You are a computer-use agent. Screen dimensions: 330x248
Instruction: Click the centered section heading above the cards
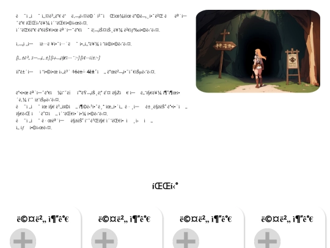(165, 186)
